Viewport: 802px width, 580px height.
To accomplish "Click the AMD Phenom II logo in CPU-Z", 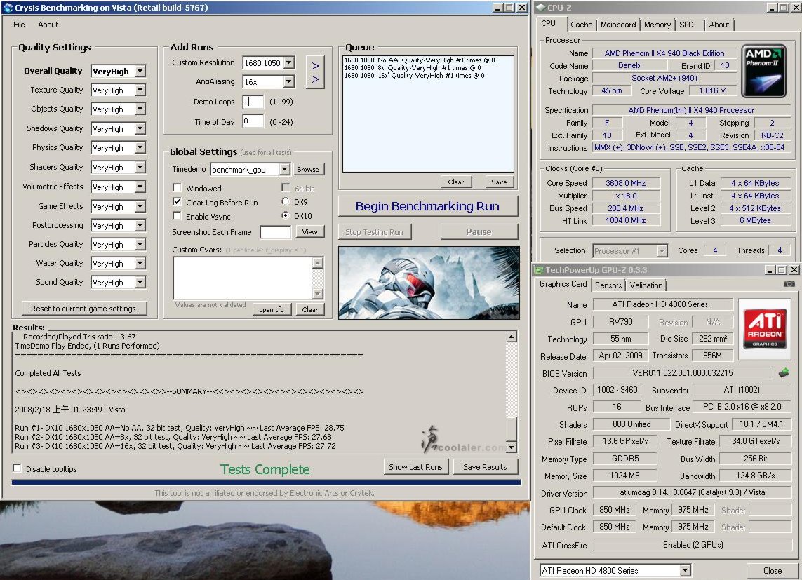I will [763, 71].
